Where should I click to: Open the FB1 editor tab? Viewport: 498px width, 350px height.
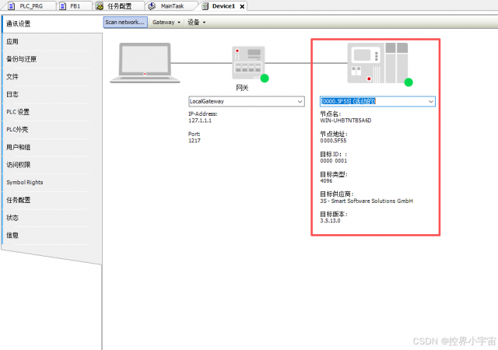74,6
